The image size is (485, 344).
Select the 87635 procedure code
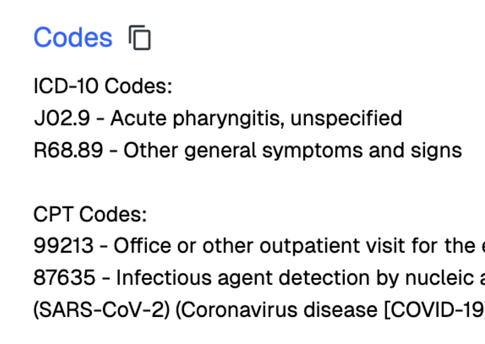point(64,278)
